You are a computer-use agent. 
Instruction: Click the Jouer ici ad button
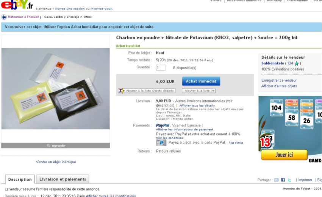(x=284, y=155)
